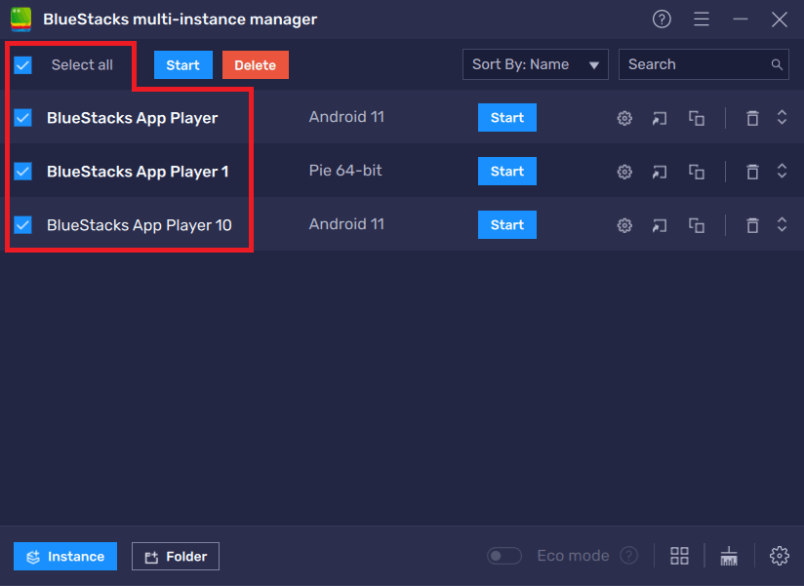Create a folder using Folder button
Viewport: 804px width, 586px height.
pyautogui.click(x=175, y=555)
